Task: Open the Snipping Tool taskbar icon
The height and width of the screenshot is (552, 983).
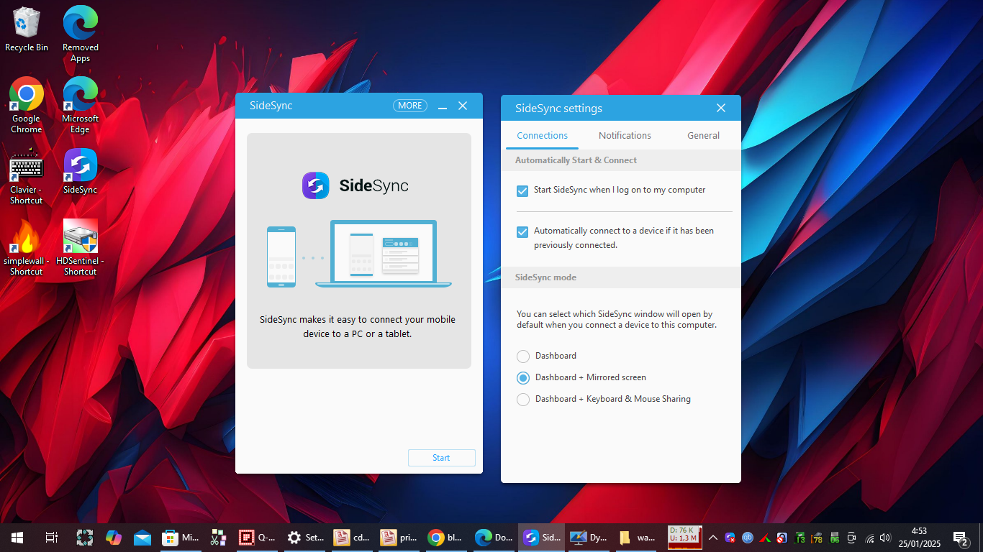Action: pyautogui.click(x=218, y=537)
